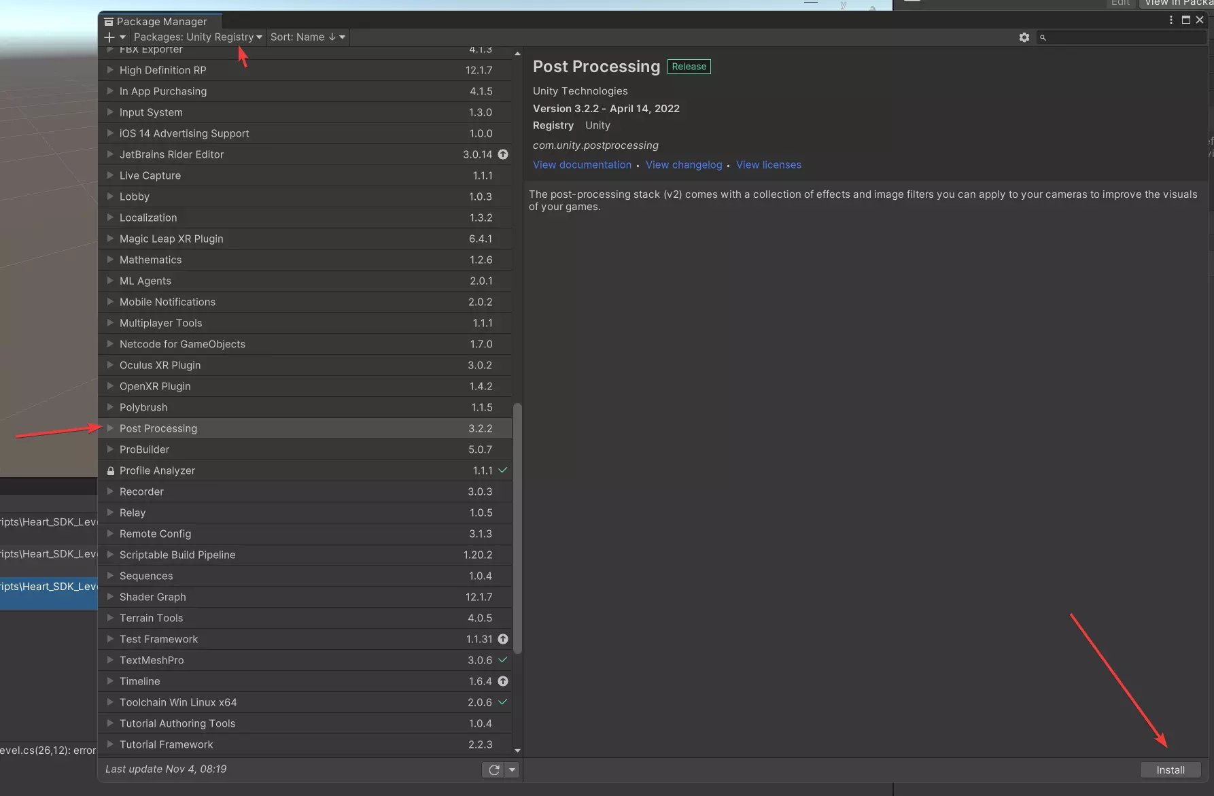1214x796 pixels.
Task: Click the installed checkmark next to TextMeshPro
Action: point(503,660)
